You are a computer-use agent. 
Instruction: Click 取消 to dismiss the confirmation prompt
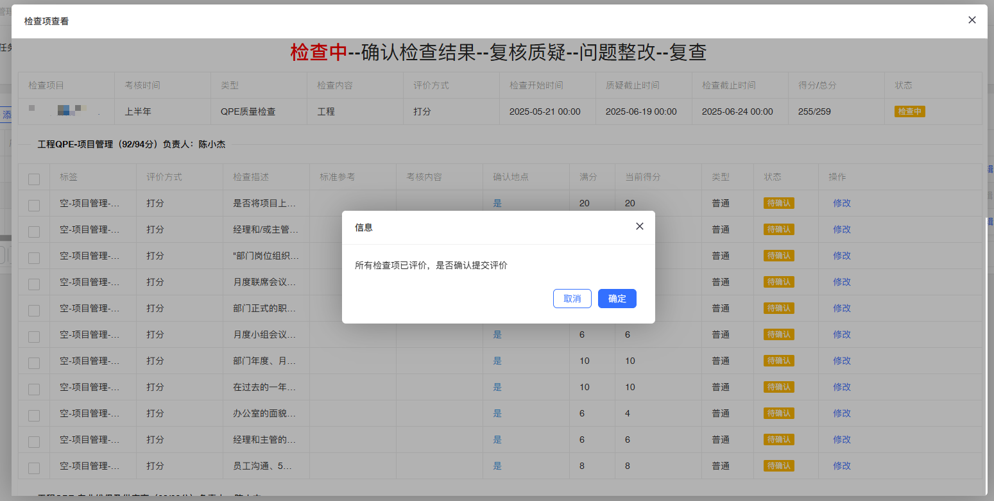click(x=572, y=298)
